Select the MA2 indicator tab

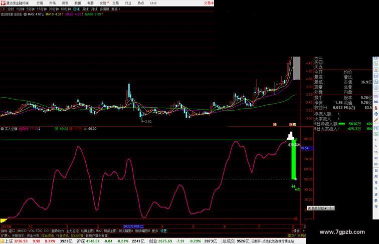tap(98, 231)
